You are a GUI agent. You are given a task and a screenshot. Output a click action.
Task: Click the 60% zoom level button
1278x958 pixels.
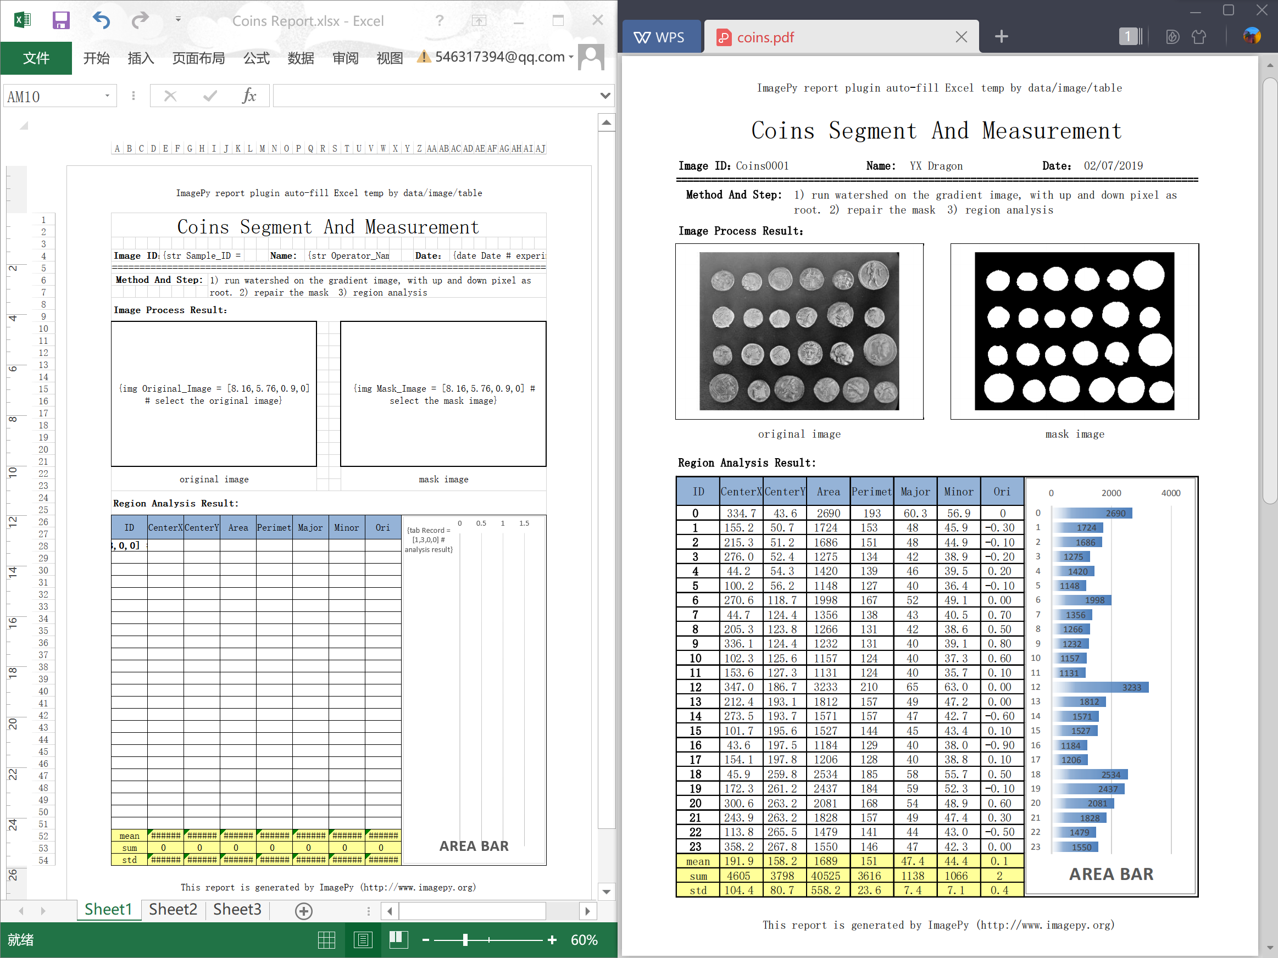coord(584,939)
